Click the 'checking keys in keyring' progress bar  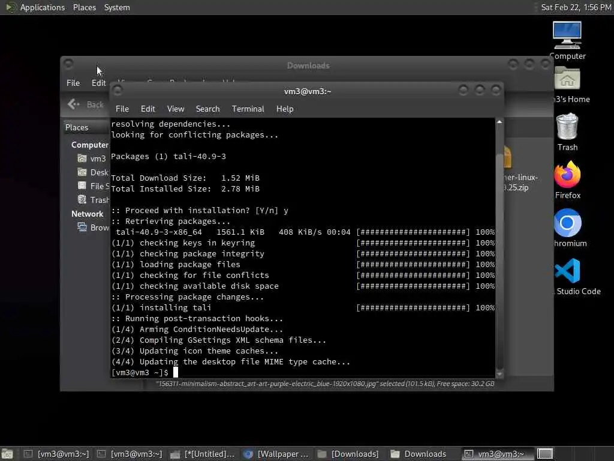tap(413, 243)
